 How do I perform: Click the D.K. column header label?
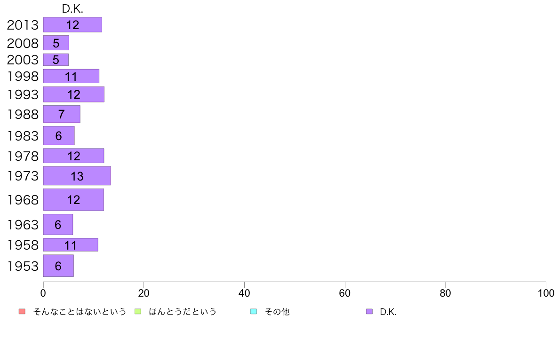tap(72, 9)
